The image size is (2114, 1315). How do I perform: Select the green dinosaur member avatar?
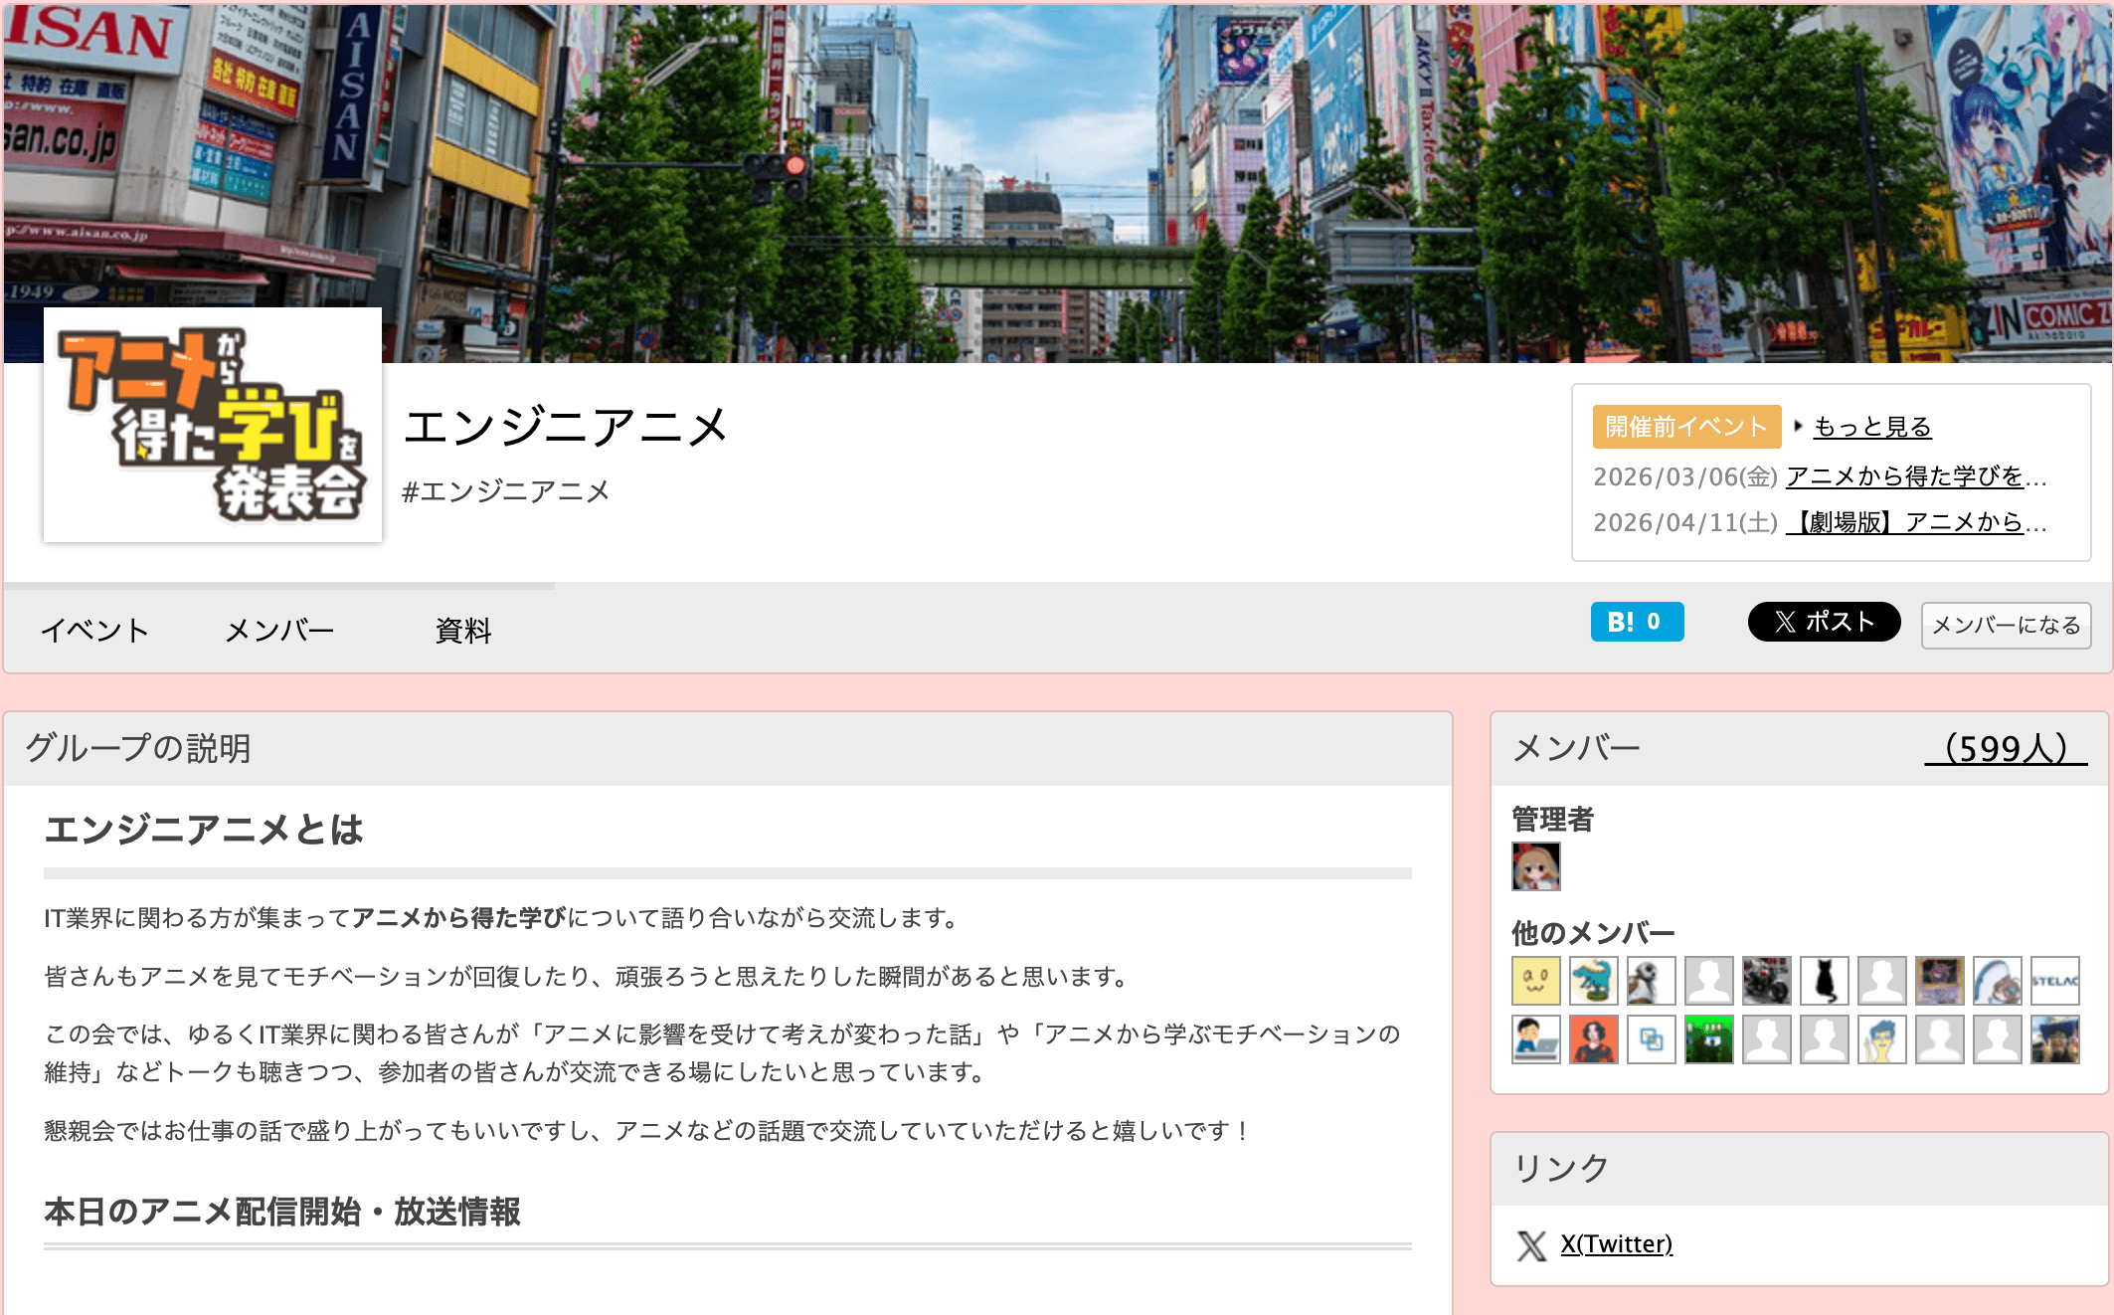(1593, 980)
